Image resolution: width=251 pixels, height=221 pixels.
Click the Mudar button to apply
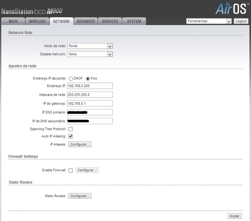click(x=235, y=216)
